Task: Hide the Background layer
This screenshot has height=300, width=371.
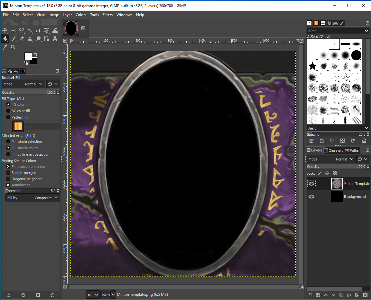Action: [311, 197]
